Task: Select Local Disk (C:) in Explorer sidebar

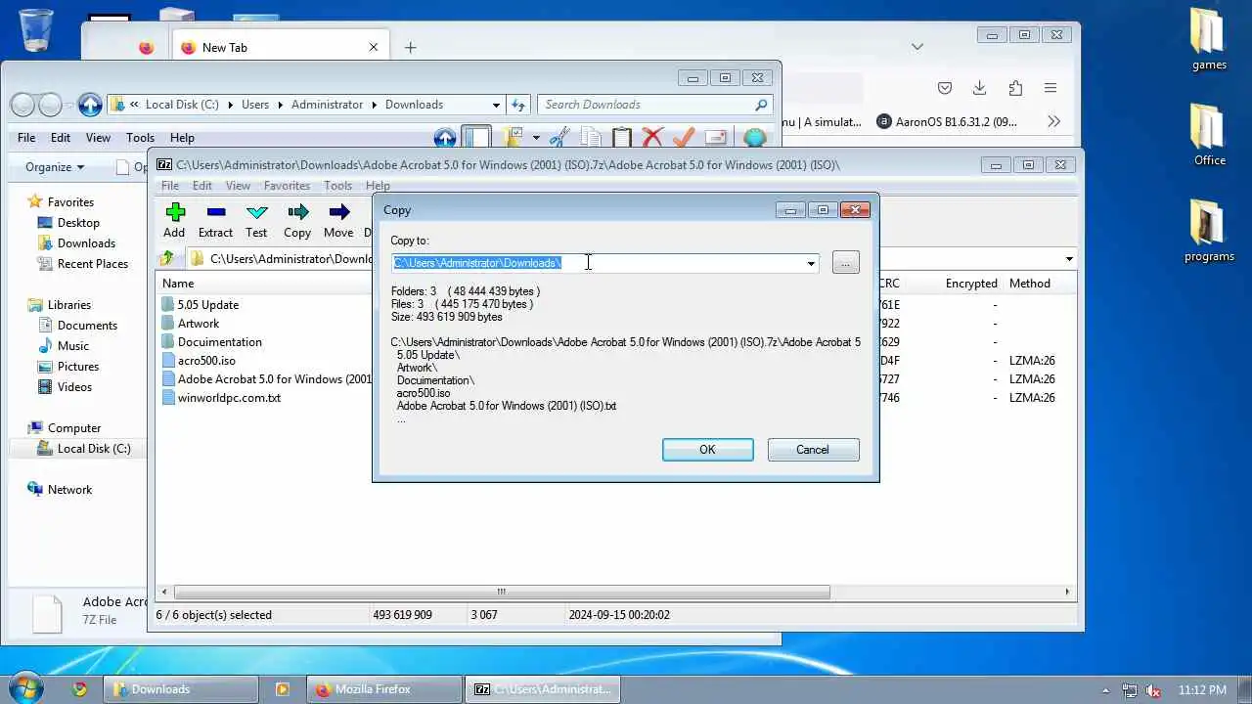Action: (x=93, y=449)
